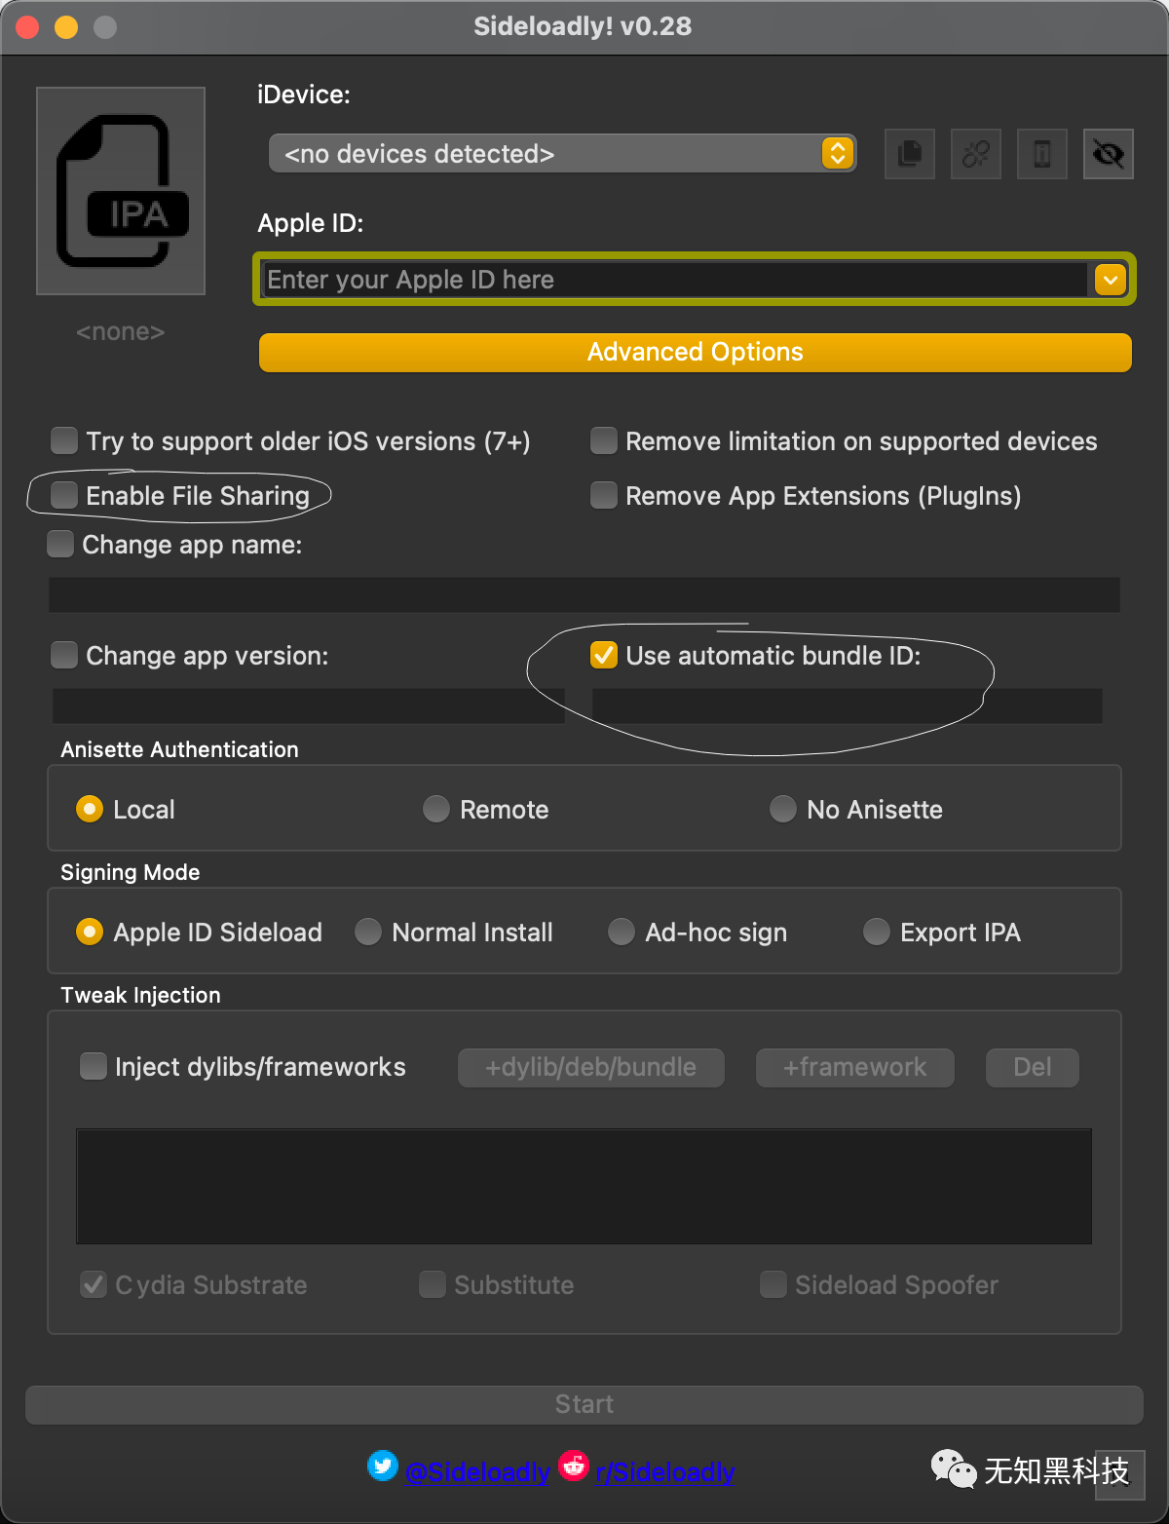Image resolution: width=1169 pixels, height=1524 pixels.
Task: Open the @Sideloadly Twitter link
Action: click(477, 1472)
